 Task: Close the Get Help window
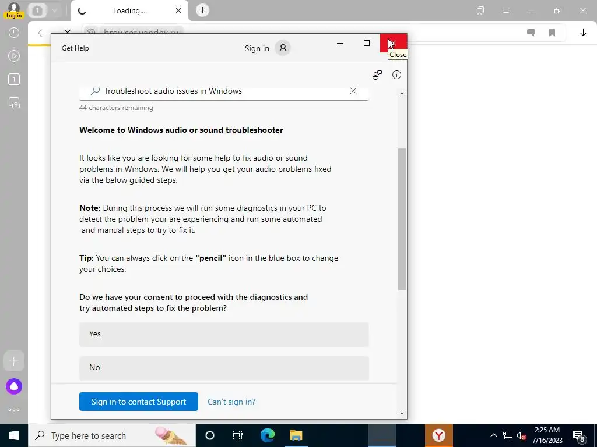coord(394,43)
